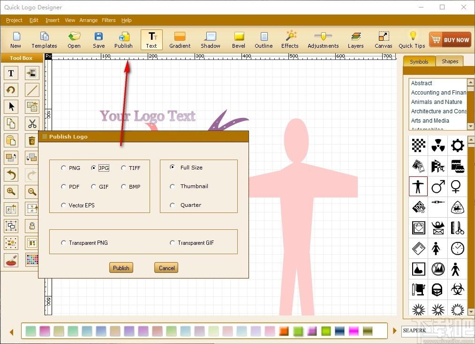Image resolution: width=475 pixels, height=344 pixels.
Task: Select the clock symbol thumbnail
Action: coord(458,248)
